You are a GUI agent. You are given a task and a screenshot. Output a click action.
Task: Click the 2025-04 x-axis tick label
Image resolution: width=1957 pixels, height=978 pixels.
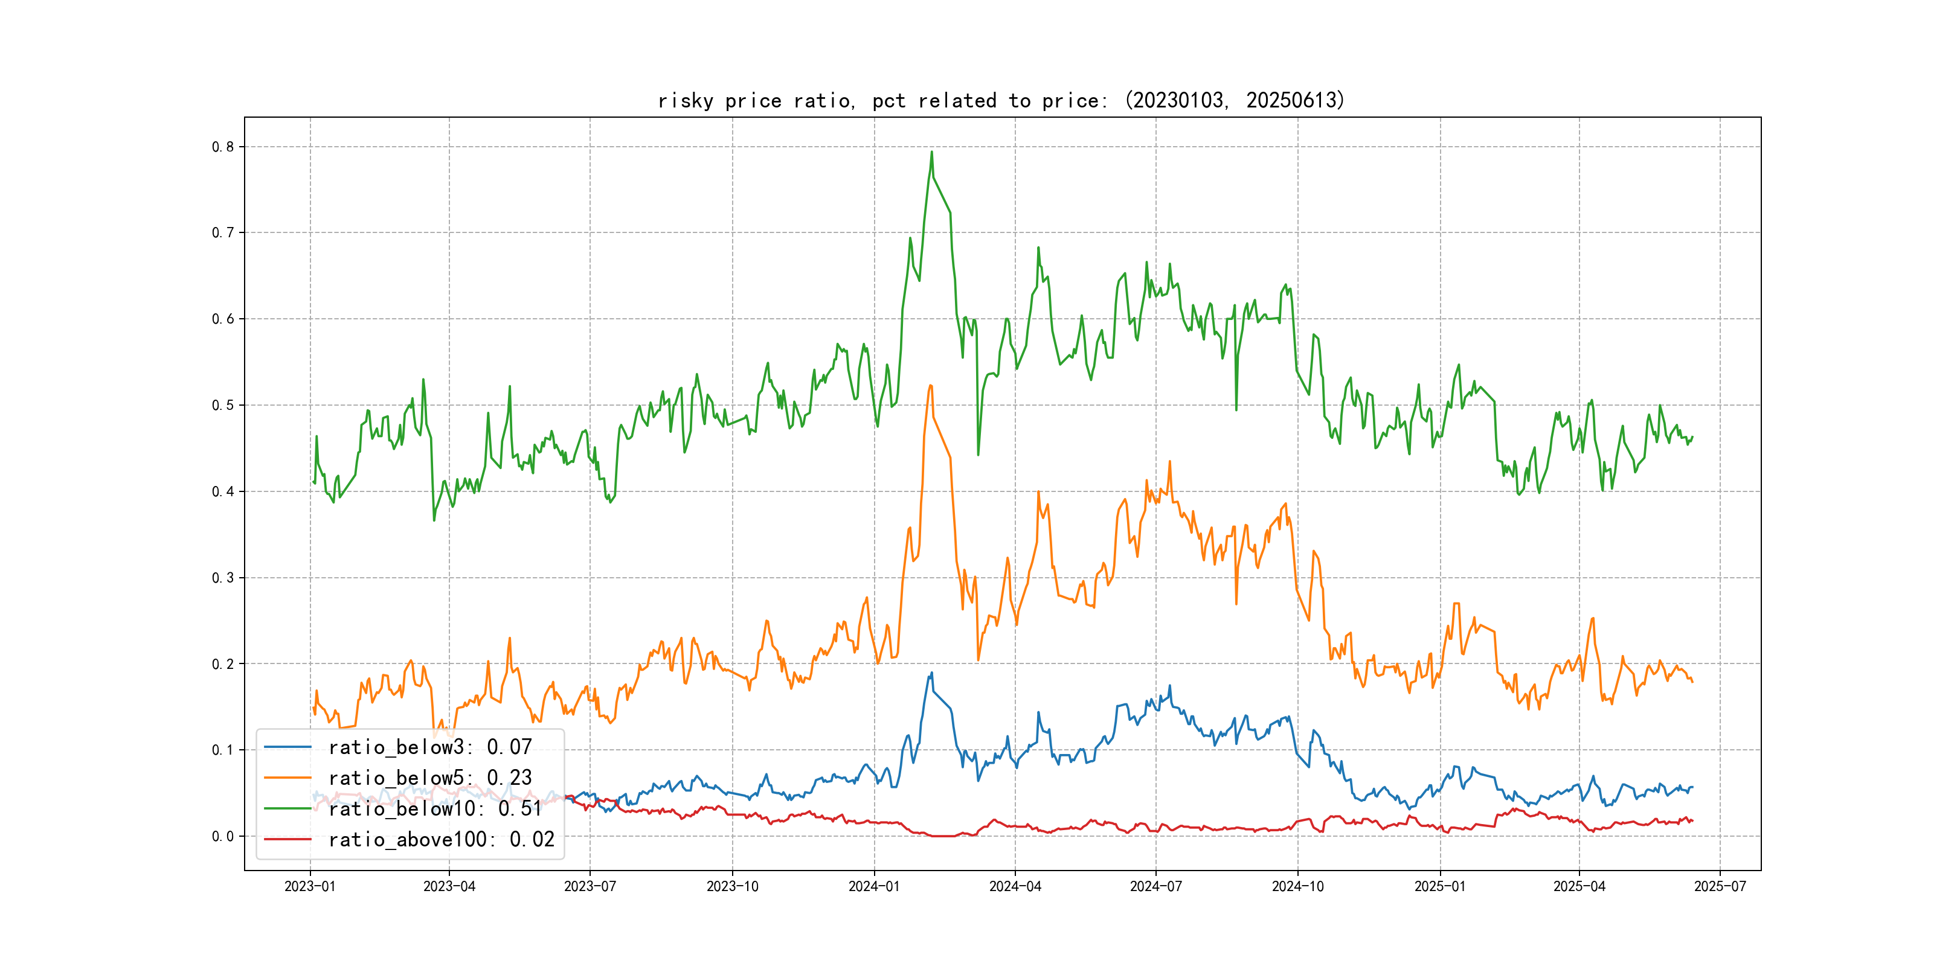pyautogui.click(x=1579, y=886)
